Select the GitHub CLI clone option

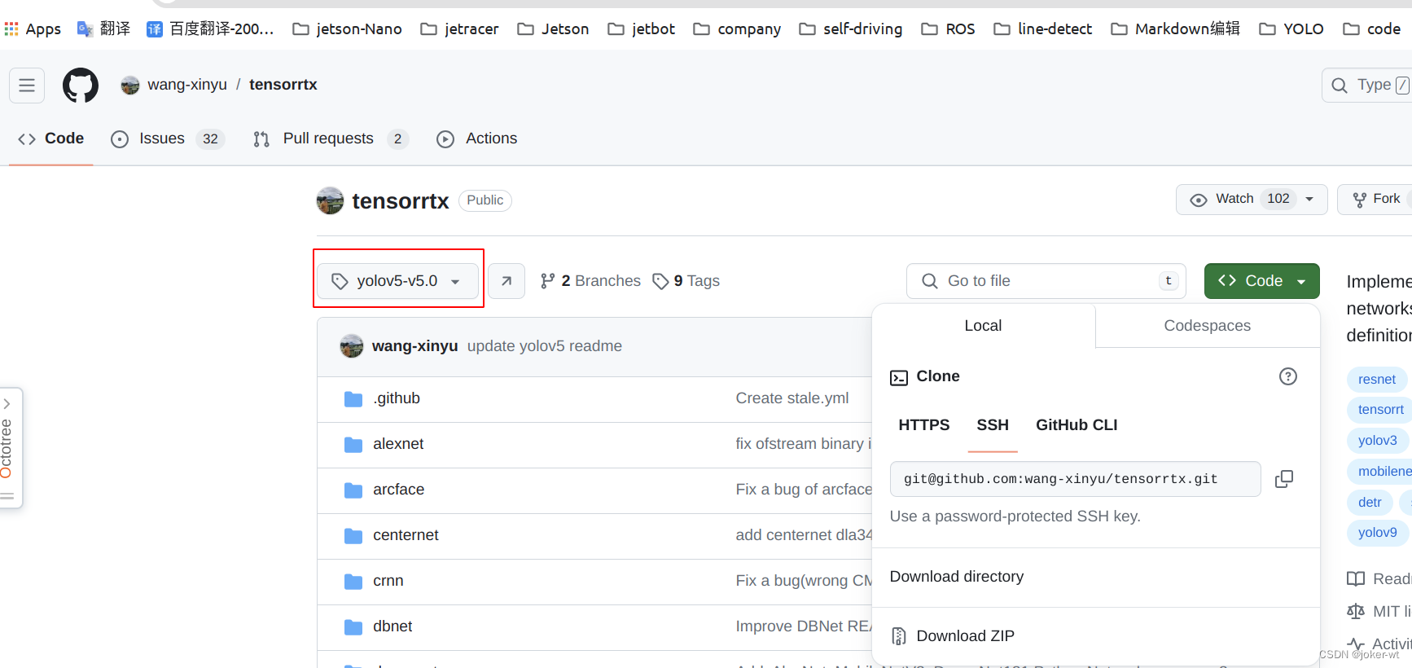[x=1077, y=425]
